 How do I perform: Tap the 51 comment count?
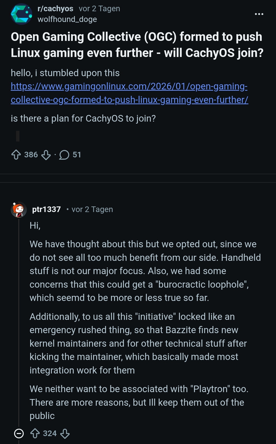77,155
